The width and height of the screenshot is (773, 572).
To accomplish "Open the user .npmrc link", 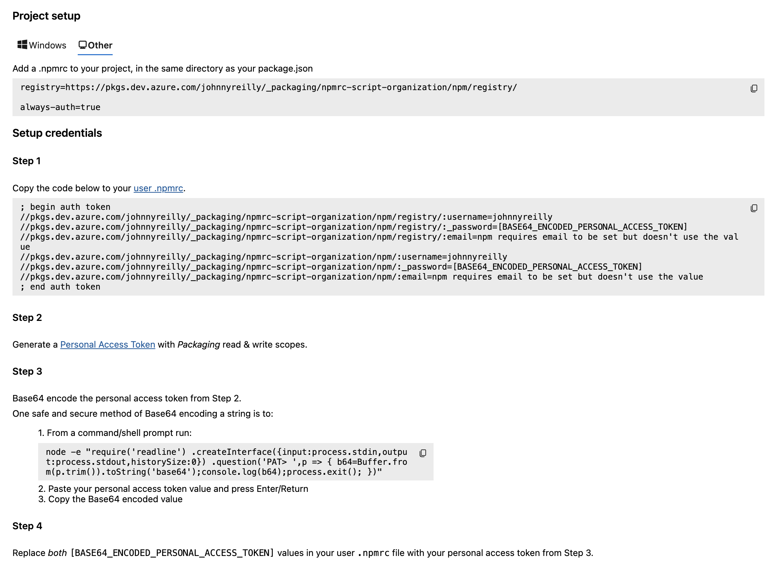I will click(158, 188).
